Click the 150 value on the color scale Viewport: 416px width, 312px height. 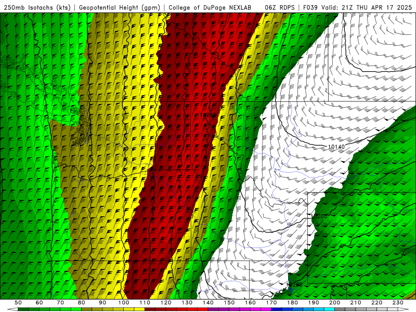pos(229,303)
